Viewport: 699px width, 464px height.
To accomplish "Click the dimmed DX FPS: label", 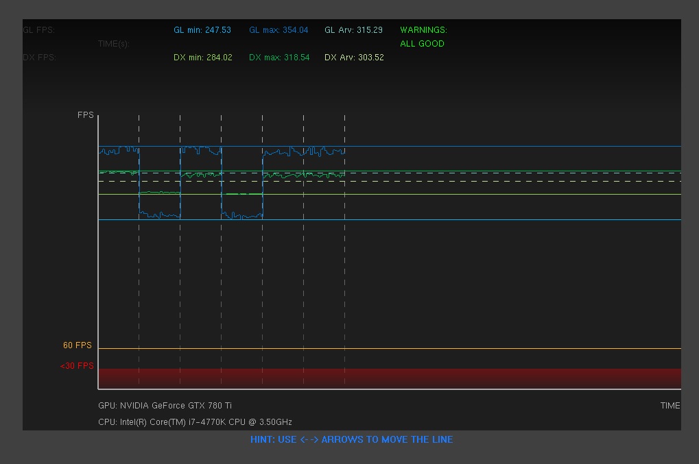I will [x=39, y=58].
